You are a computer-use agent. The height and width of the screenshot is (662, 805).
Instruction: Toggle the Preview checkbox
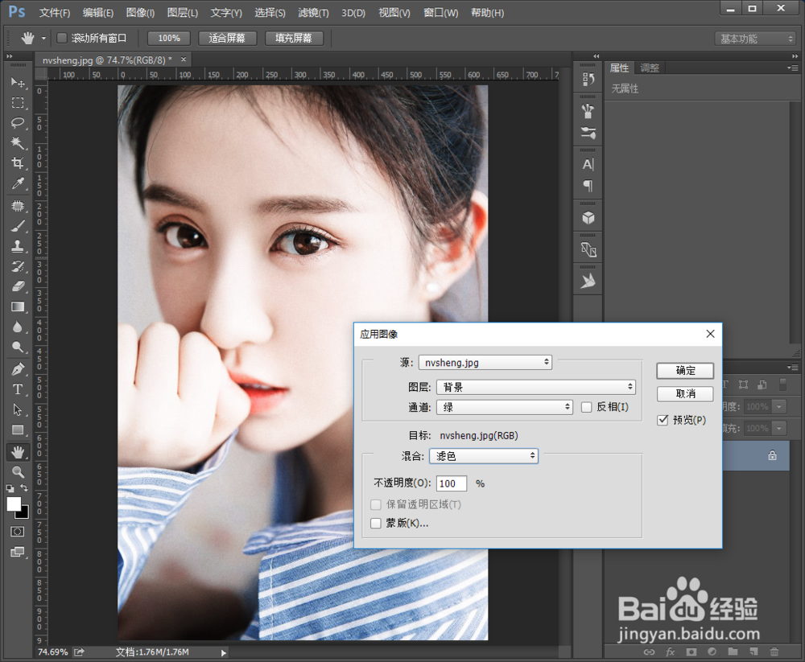tap(663, 421)
